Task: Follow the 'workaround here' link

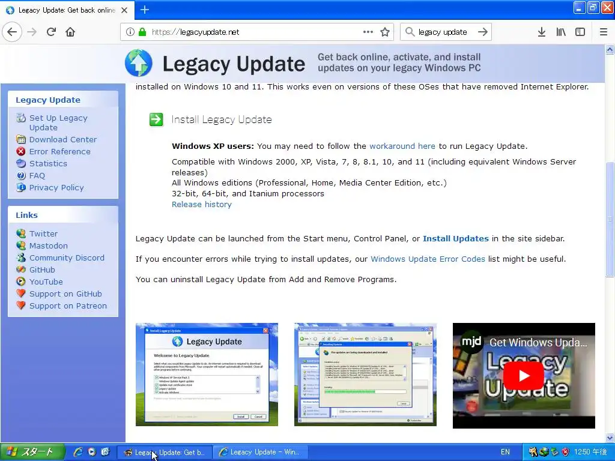Action: [402, 146]
